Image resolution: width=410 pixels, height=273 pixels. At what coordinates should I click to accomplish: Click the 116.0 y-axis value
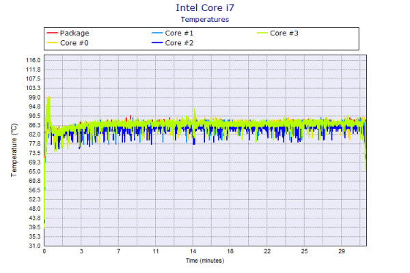33,60
